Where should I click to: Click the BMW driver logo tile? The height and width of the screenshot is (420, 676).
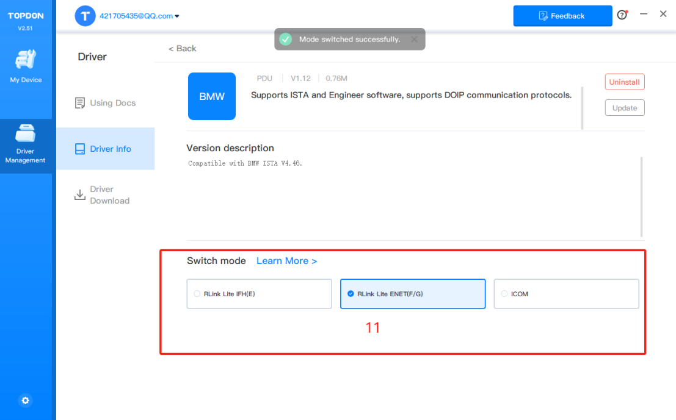point(212,96)
